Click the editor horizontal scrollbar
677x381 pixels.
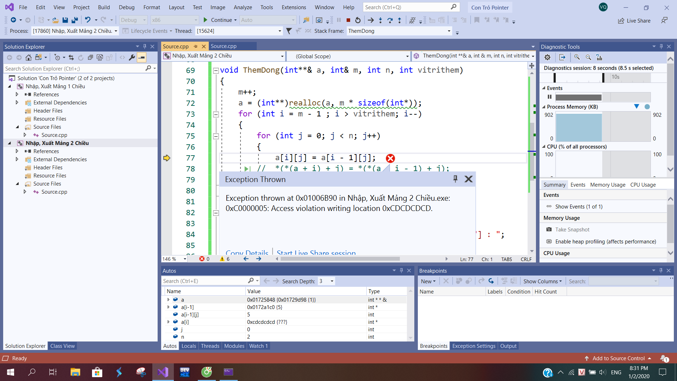[x=340, y=259]
